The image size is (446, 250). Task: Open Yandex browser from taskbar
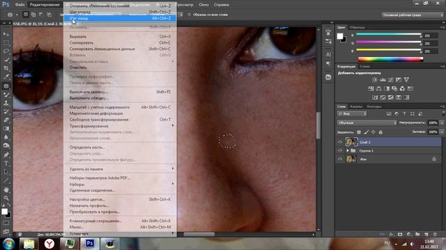point(49,244)
